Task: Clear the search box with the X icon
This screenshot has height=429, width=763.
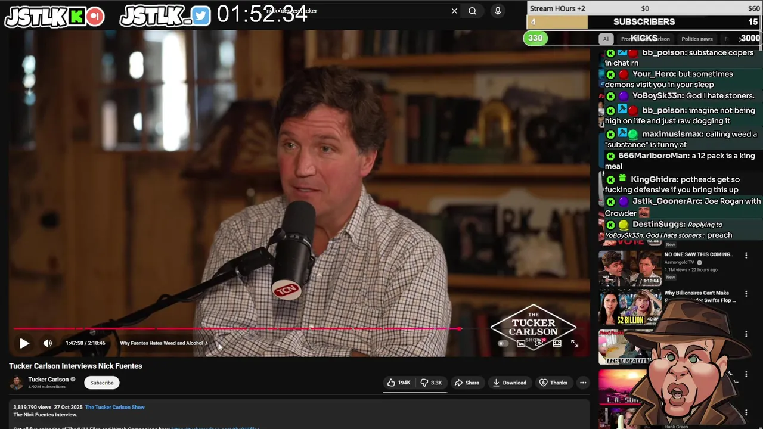Action: (x=454, y=11)
